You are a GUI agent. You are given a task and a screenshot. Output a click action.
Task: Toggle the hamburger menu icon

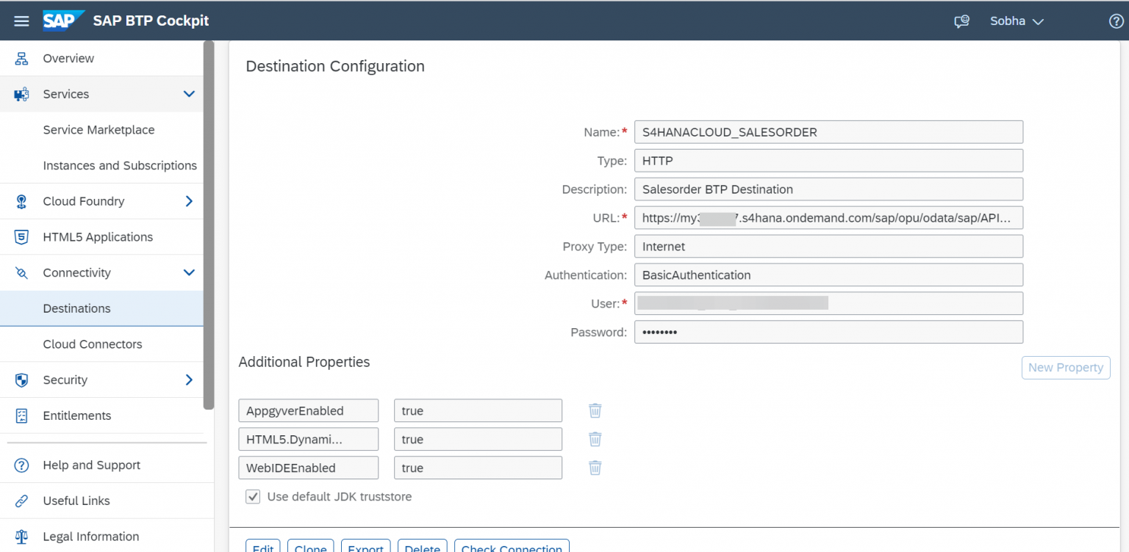pos(21,21)
